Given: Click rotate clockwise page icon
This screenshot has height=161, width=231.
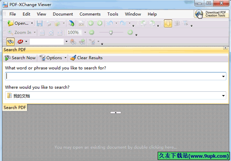Looking at the screenshot, I should pos(152,23).
